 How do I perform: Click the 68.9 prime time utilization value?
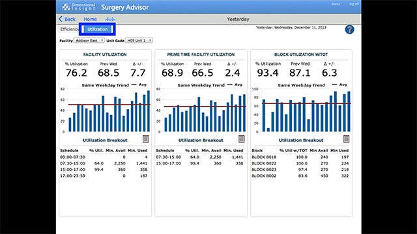click(172, 73)
